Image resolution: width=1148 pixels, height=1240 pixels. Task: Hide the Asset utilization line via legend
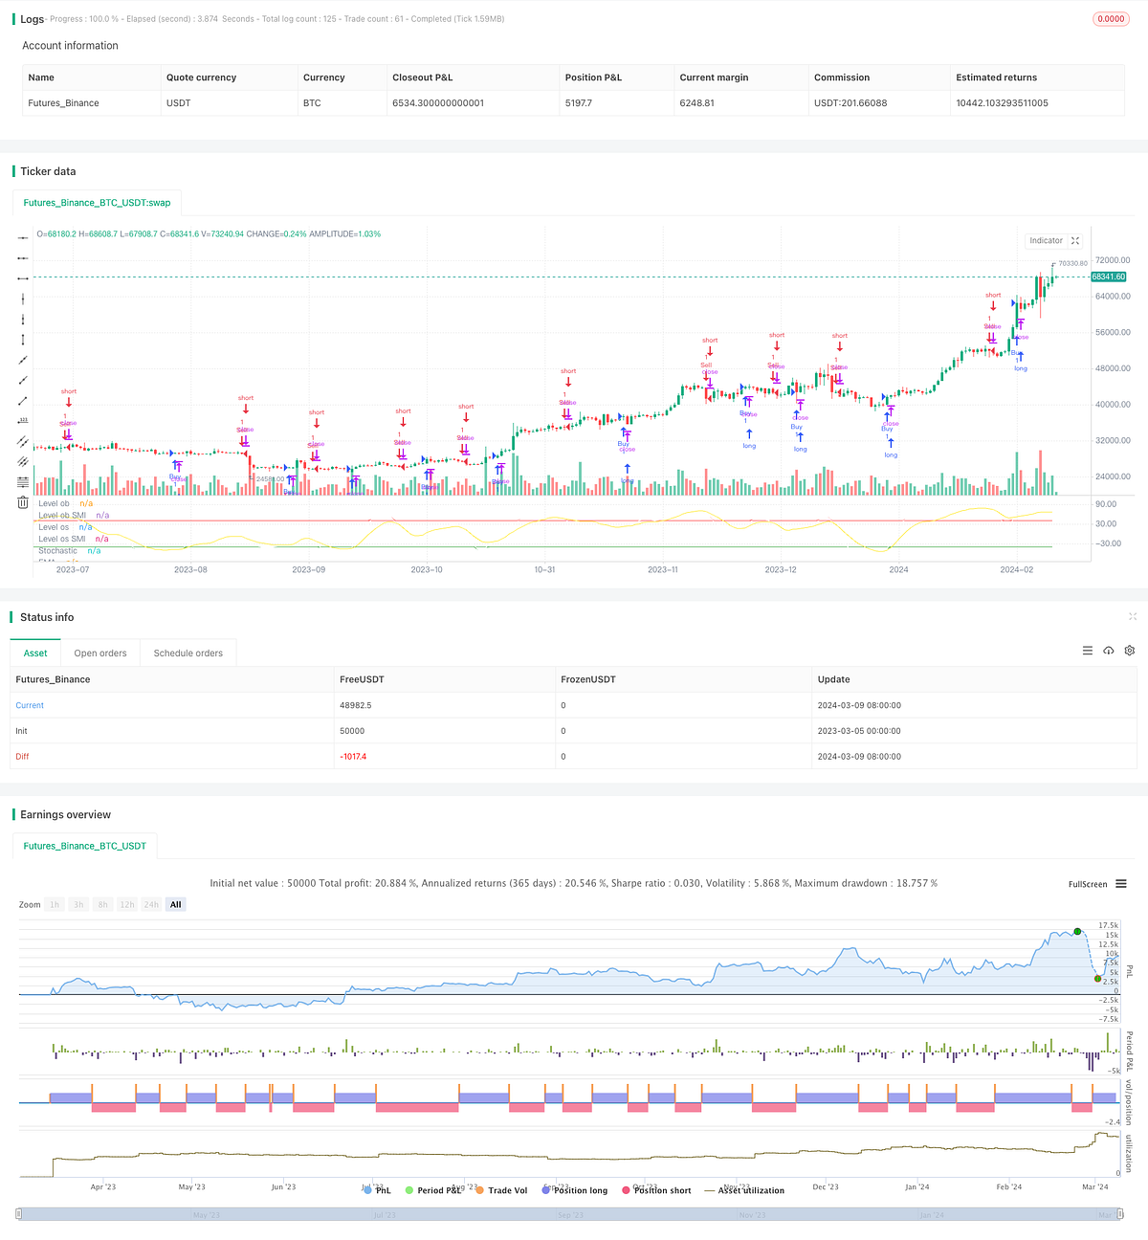pos(751,1190)
